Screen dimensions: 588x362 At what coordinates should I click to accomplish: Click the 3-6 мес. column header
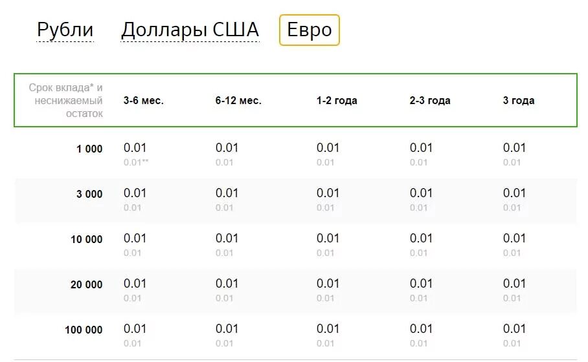click(143, 100)
